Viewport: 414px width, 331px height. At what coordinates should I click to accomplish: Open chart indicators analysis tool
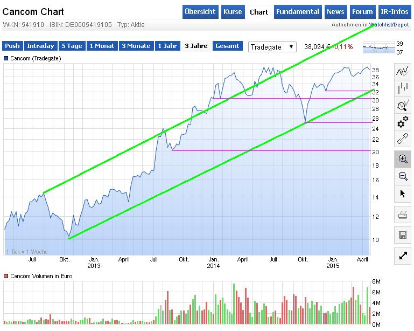tap(402, 105)
